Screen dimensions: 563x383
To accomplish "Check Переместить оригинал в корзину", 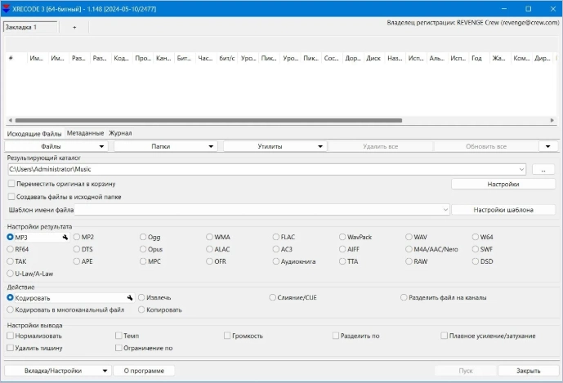I will click(11, 185).
